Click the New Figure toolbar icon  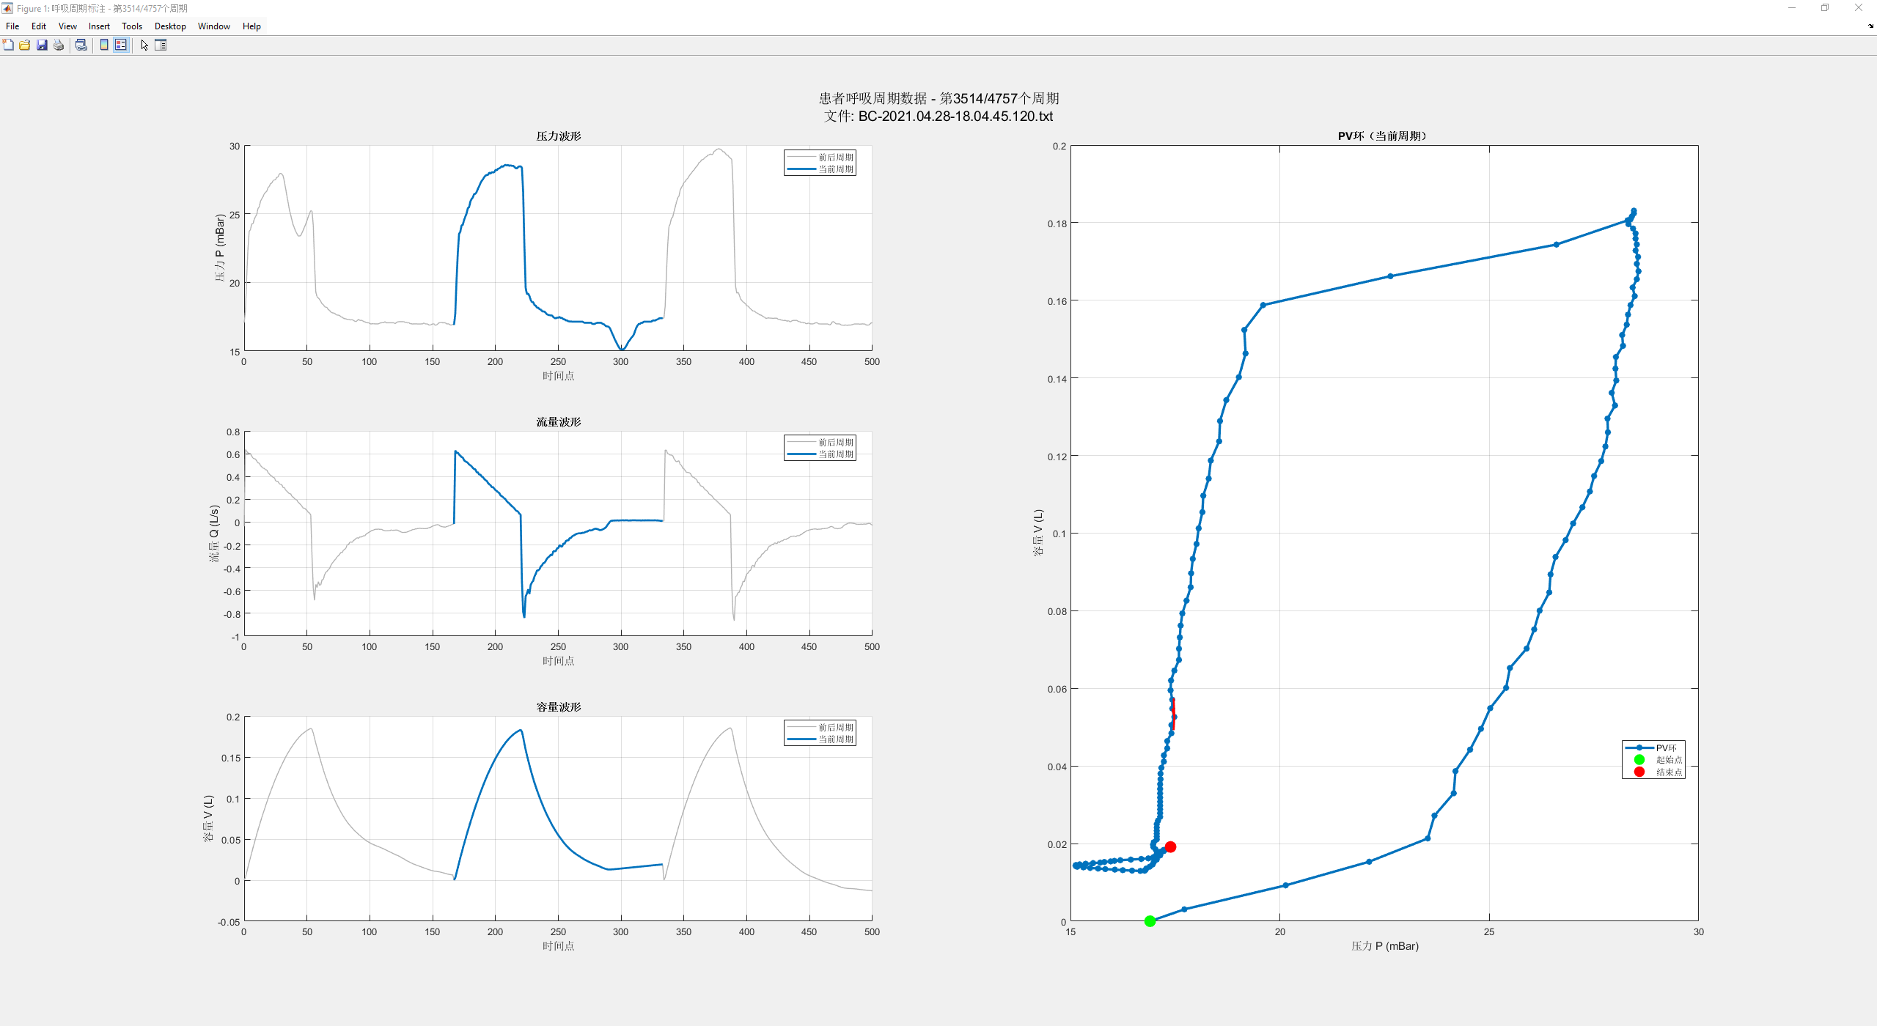coord(8,45)
